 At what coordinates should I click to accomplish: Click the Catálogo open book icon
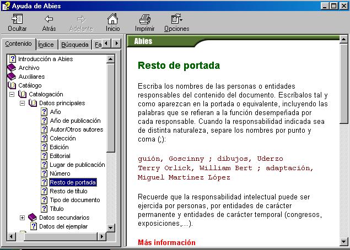[x=12, y=85]
